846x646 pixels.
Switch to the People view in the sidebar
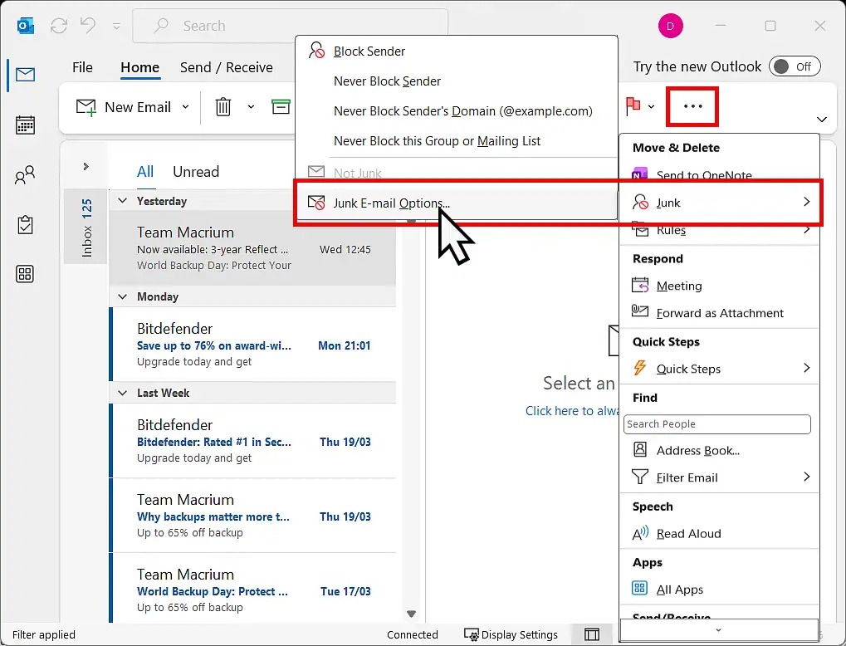tap(24, 174)
